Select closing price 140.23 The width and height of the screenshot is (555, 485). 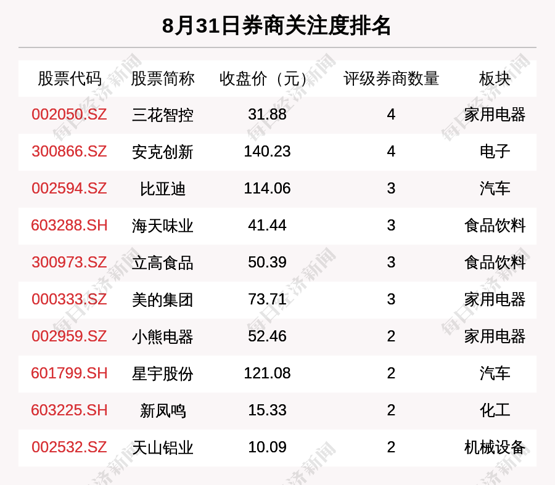click(x=267, y=152)
